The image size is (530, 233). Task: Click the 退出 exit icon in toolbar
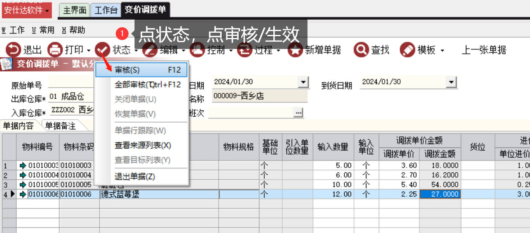tap(13, 50)
